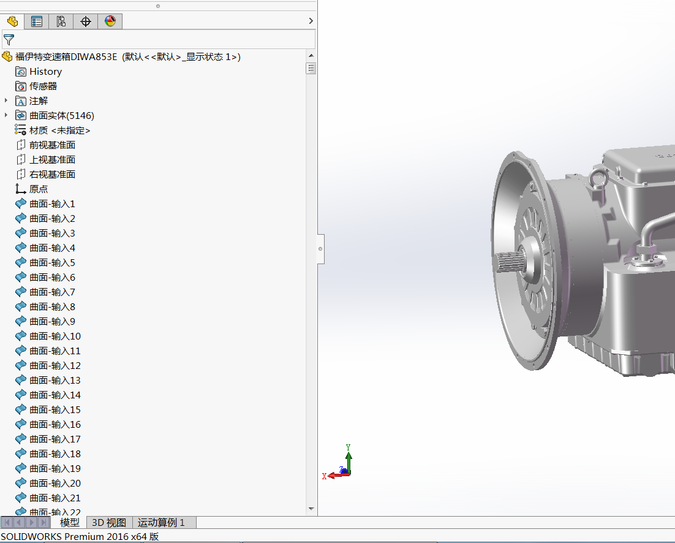
Task: Click the 曲面-输入2 surface icon
Action: point(20,218)
